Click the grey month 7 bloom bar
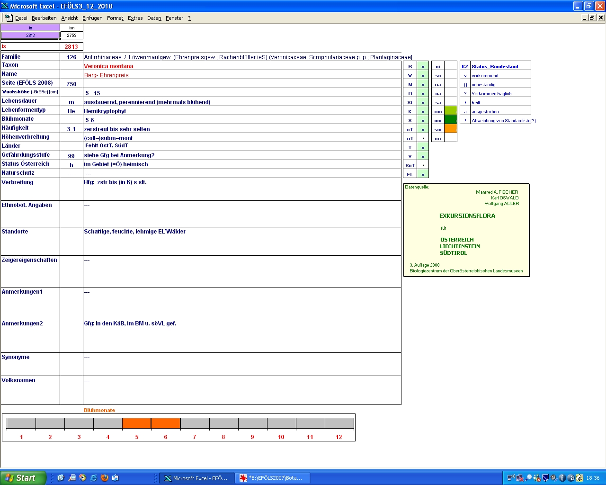Image resolution: width=606 pixels, height=485 pixels. coord(195,423)
